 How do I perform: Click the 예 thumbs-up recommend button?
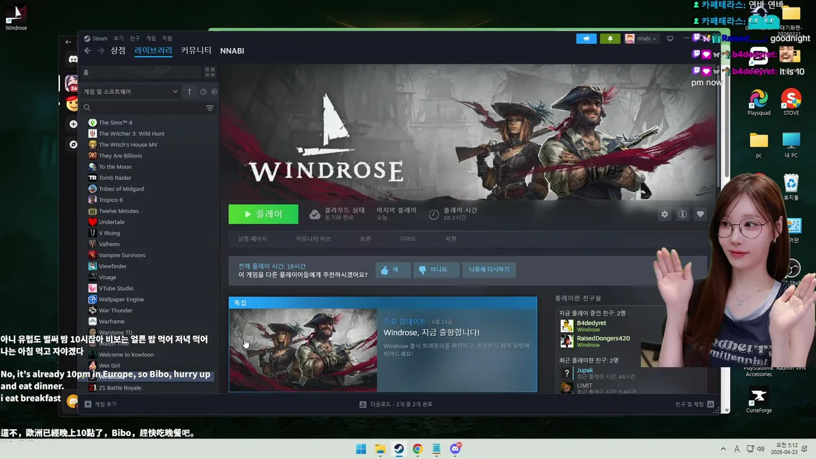tap(392, 270)
